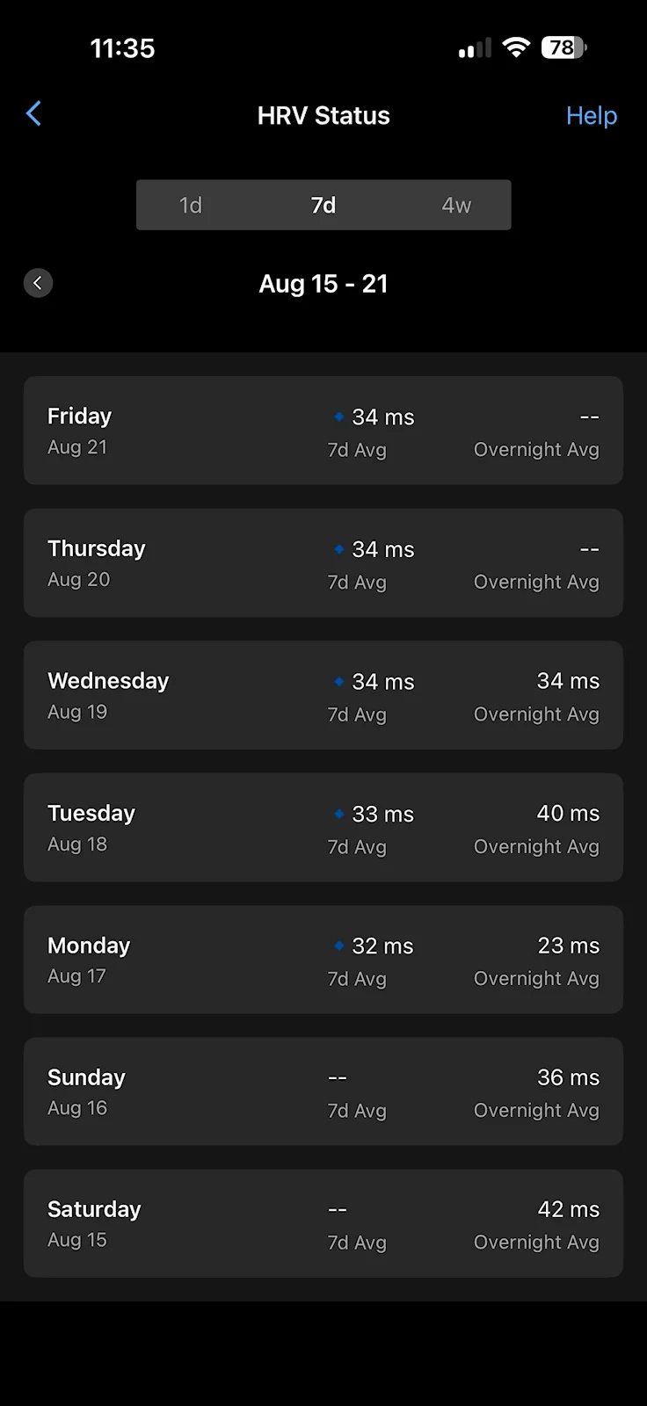The height and width of the screenshot is (1406, 647).
Task: Select Monday's 23 ms overnight average
Action: pos(568,946)
